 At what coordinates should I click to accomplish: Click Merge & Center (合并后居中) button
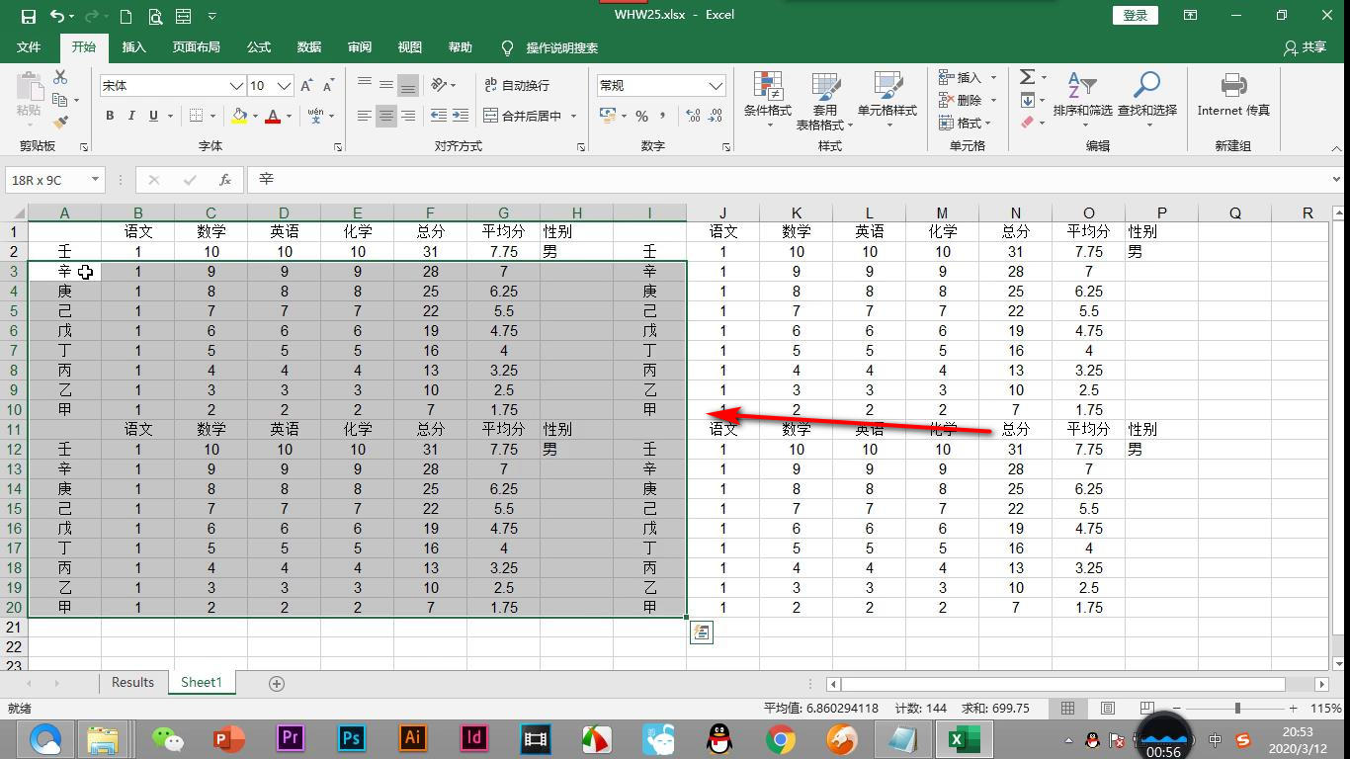coord(523,116)
